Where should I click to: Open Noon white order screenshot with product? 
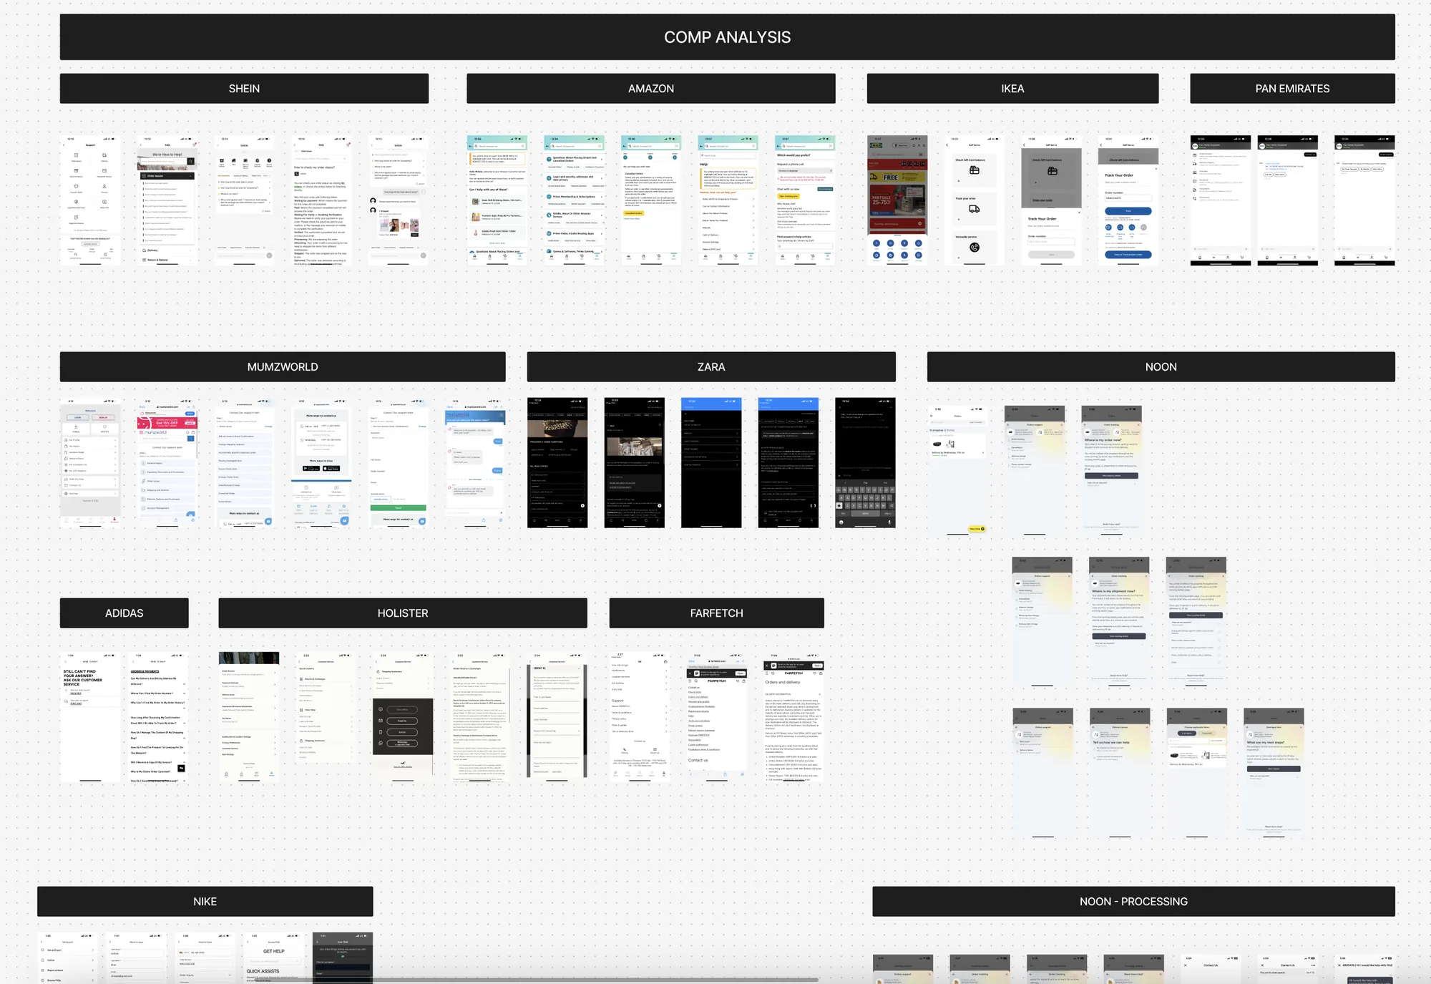point(957,470)
